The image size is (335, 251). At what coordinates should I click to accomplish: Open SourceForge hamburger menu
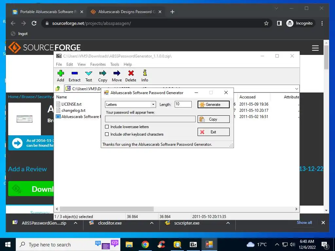(315, 48)
